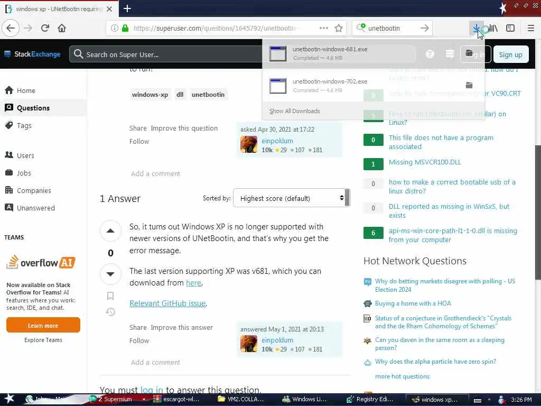Open the Sorted by Highest score dropdown
The image size is (541, 406).
(x=292, y=198)
